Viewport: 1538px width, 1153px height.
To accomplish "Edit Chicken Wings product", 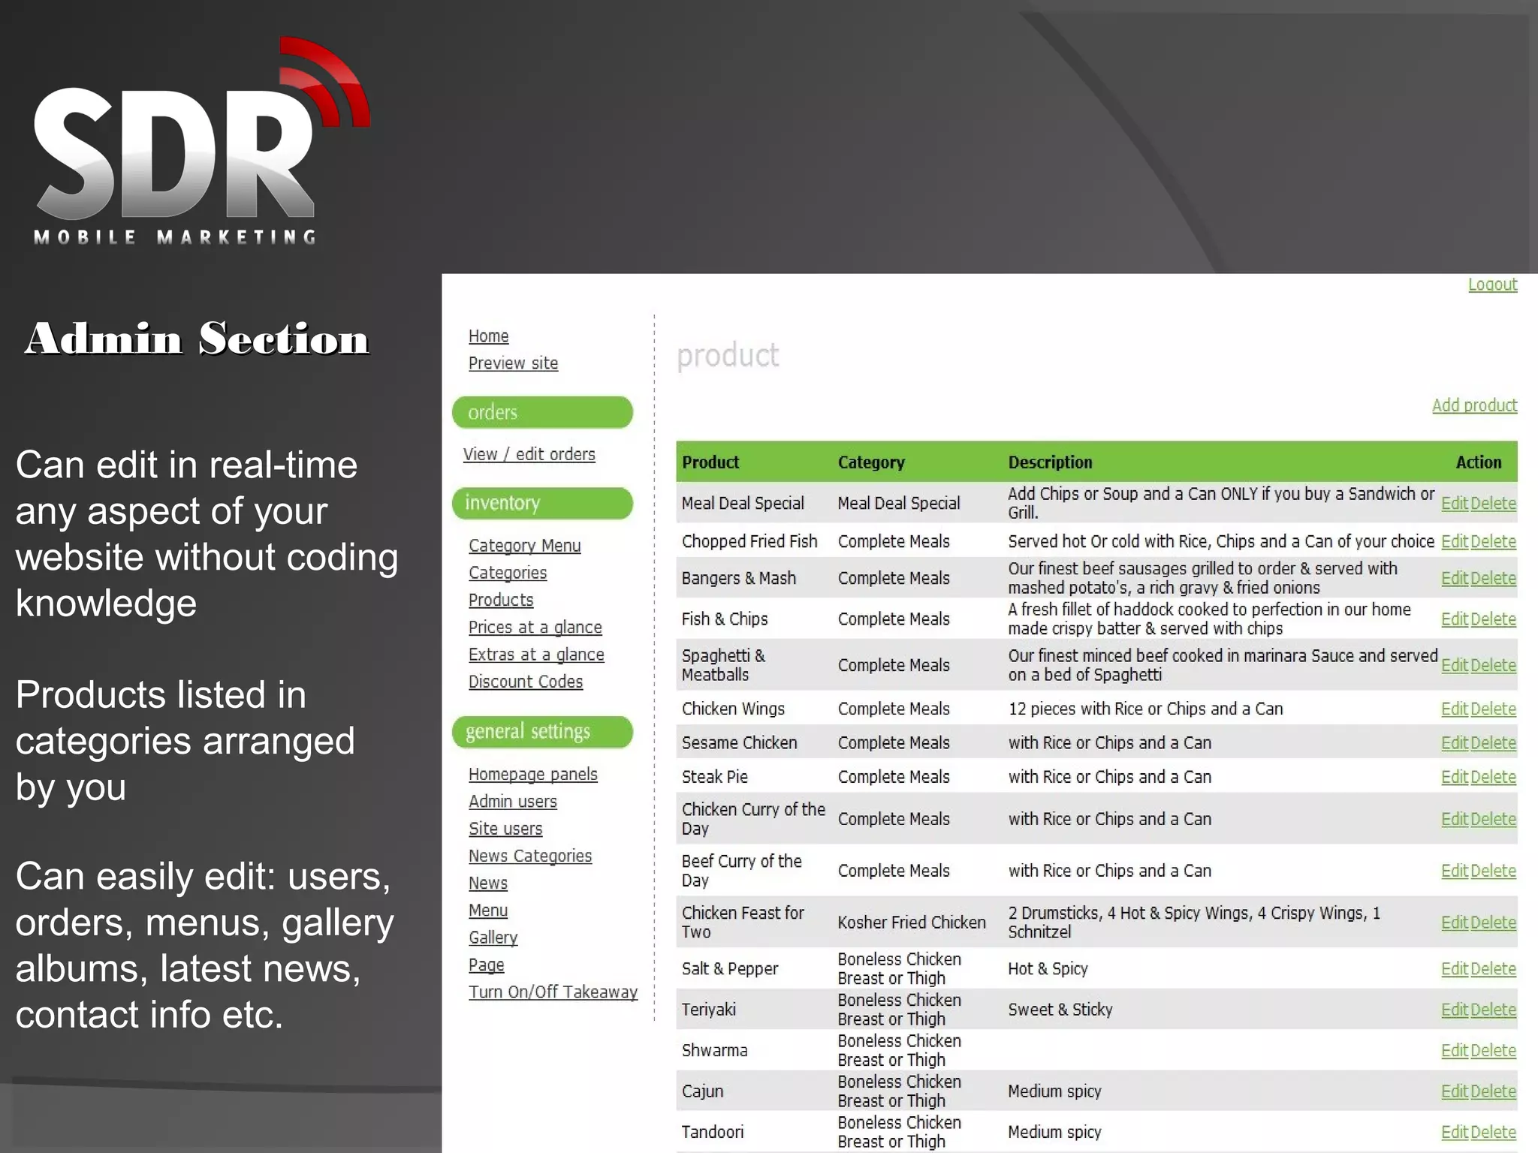I will pos(1454,709).
